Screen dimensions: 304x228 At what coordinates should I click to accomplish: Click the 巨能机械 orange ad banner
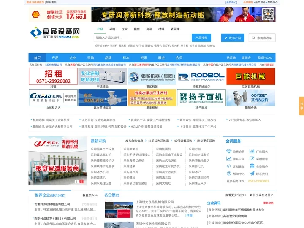pos(251,76)
